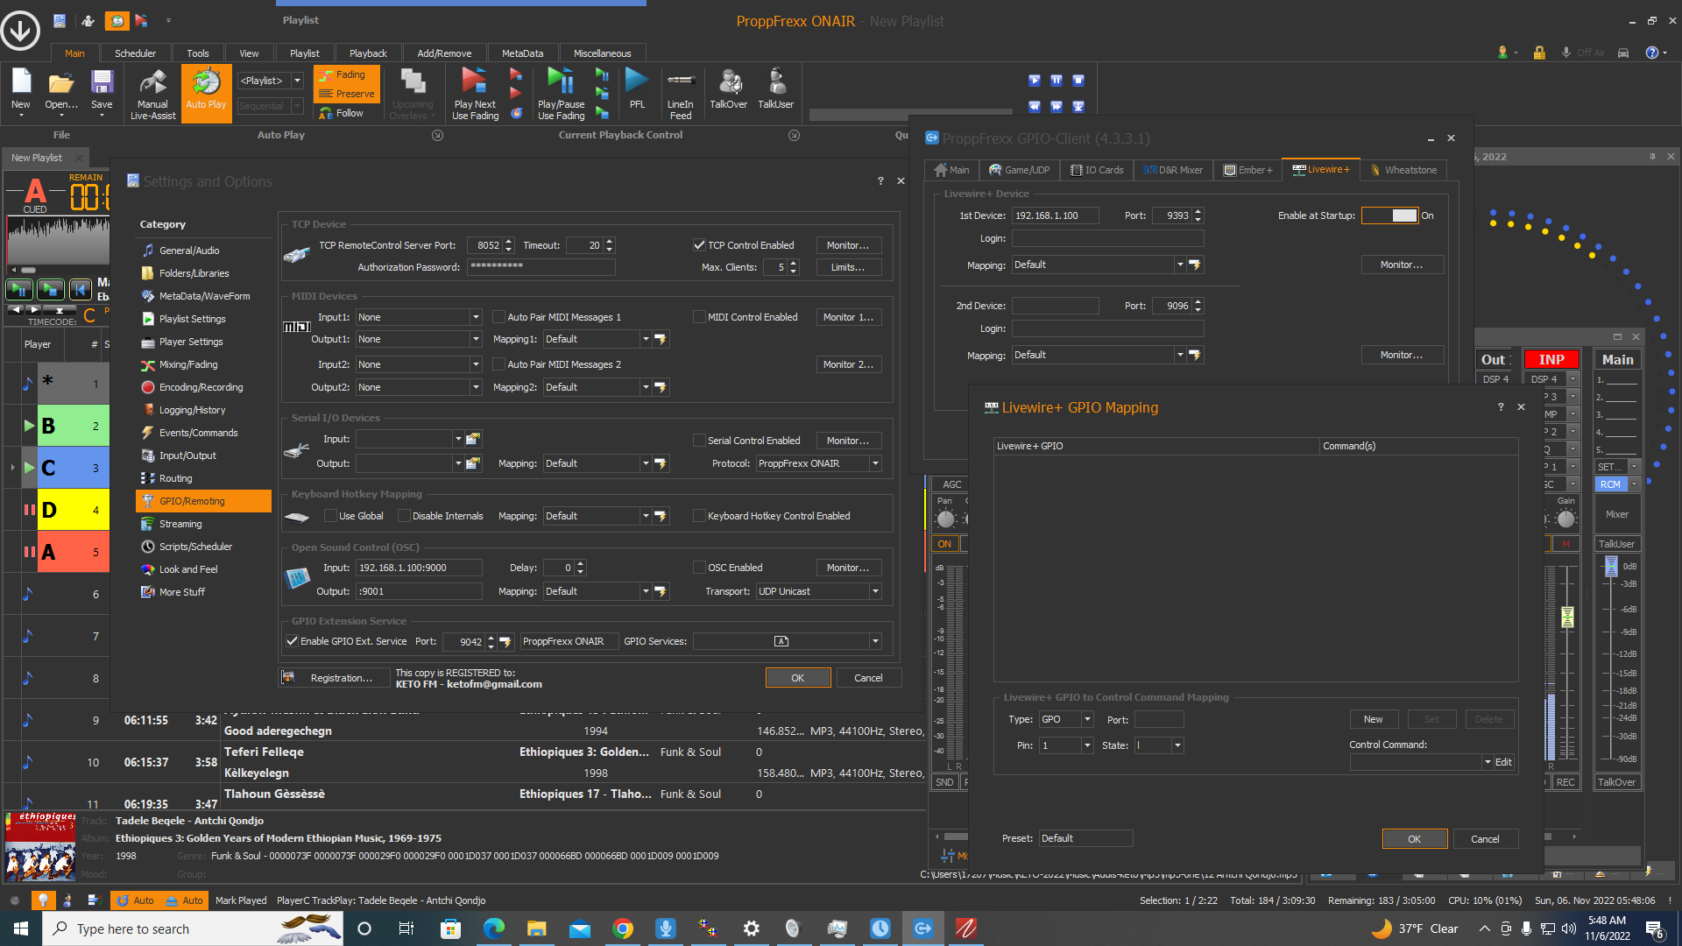
Task: Switch to the Wheatstone tab
Action: coord(1403,170)
